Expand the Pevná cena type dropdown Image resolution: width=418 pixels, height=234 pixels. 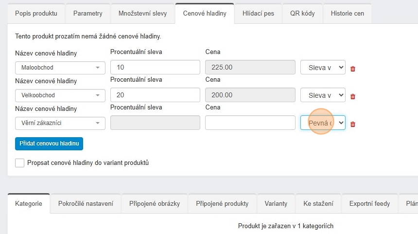point(323,123)
